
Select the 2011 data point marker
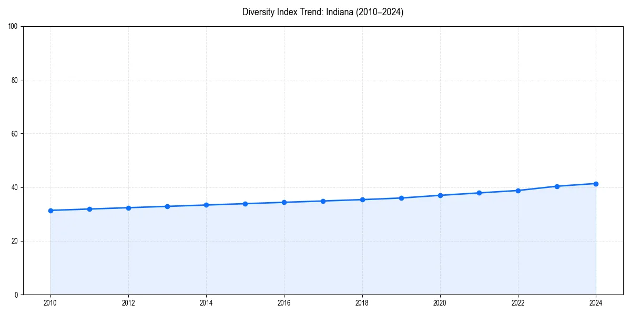pyautogui.click(x=89, y=209)
